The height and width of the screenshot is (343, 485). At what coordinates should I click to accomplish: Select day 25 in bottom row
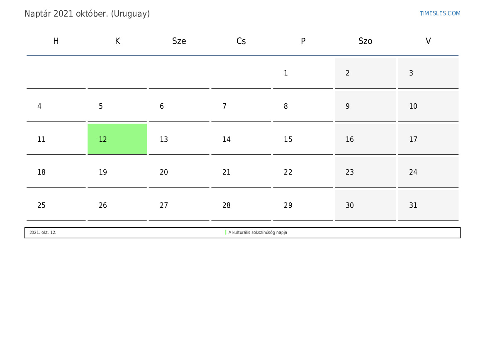point(56,205)
